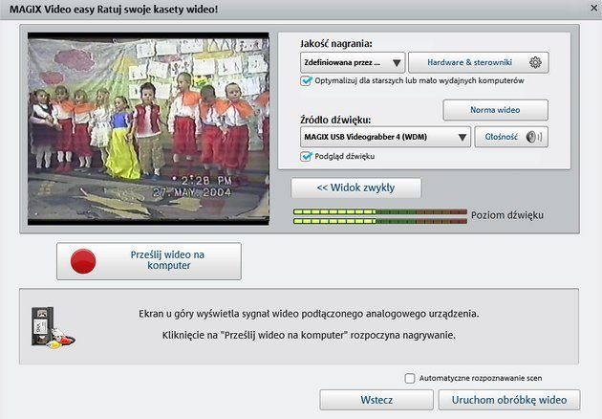Open the Jakość nagrania dropdown
Screen dimensions: 602x419
tap(353, 62)
